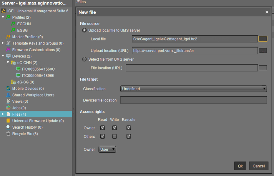Viewport: 274px width, 176px height.
Task: Expand the Files tree node
Action: click(x=3, y=114)
